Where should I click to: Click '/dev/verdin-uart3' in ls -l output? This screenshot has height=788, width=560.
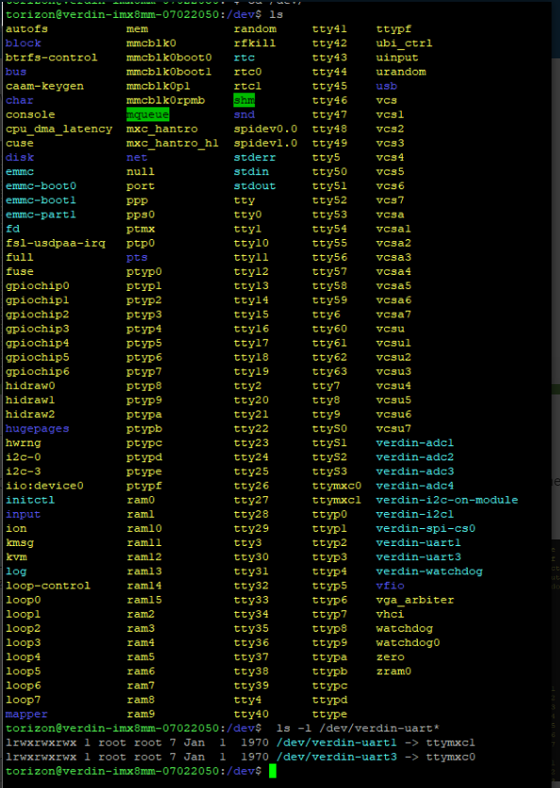click(x=337, y=757)
